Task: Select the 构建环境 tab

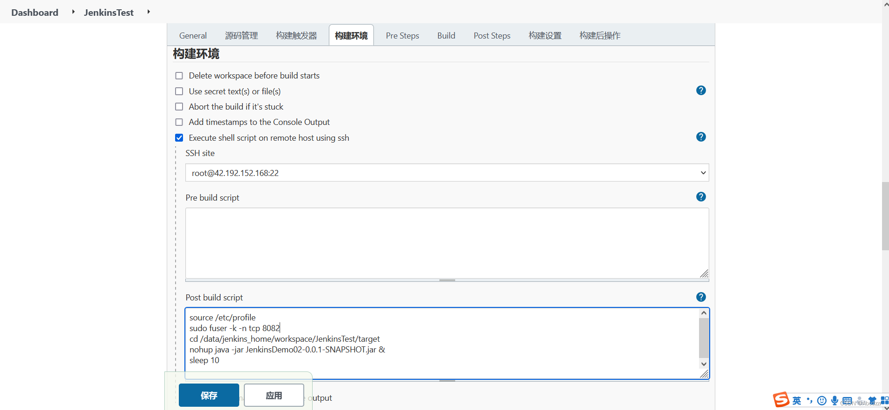Action: [351, 36]
